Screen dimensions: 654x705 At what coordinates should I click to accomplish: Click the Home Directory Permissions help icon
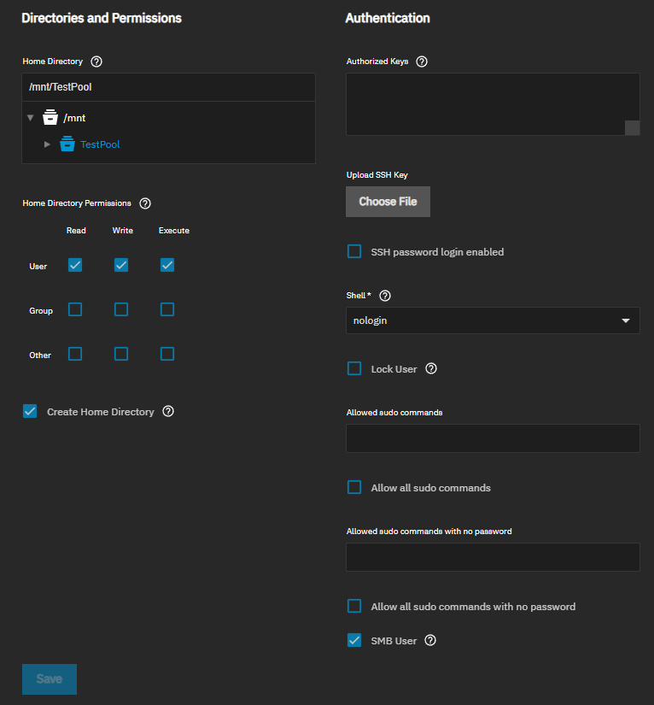point(145,203)
